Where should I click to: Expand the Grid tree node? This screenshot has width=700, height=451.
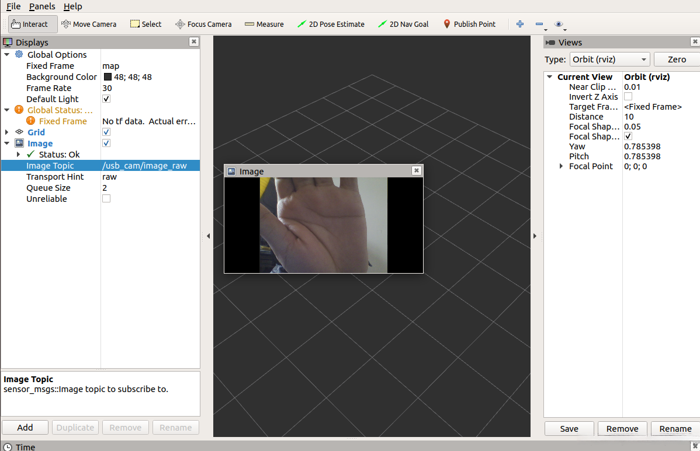pos(6,132)
